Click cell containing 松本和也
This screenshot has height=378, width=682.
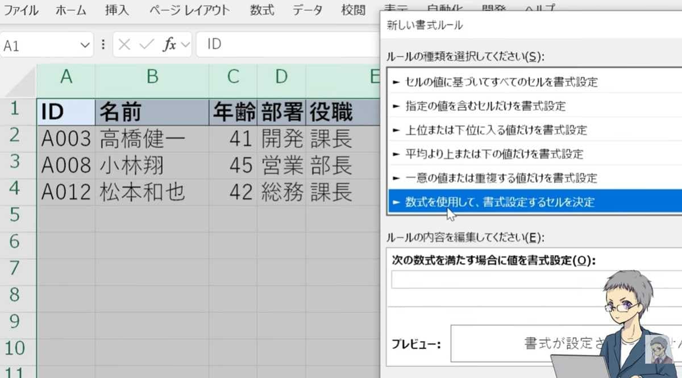(x=152, y=192)
